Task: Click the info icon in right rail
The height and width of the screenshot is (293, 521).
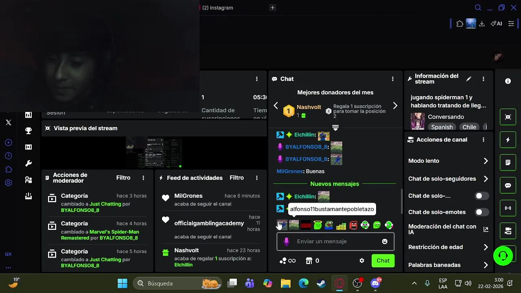Action: [x=508, y=81]
